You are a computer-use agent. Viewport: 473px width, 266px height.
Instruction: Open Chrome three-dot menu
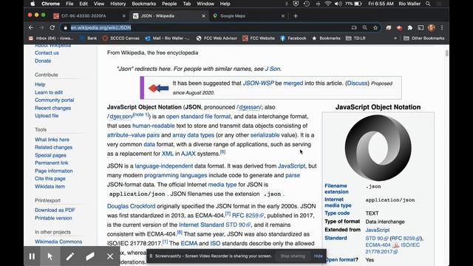442,28
